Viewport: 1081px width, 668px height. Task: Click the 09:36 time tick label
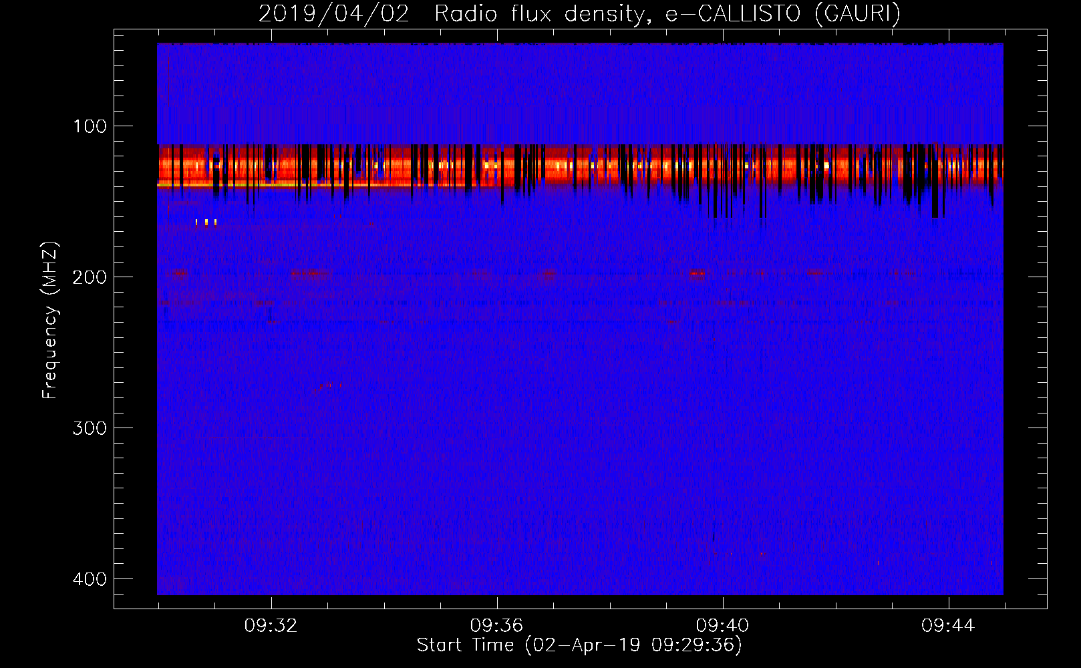click(496, 626)
